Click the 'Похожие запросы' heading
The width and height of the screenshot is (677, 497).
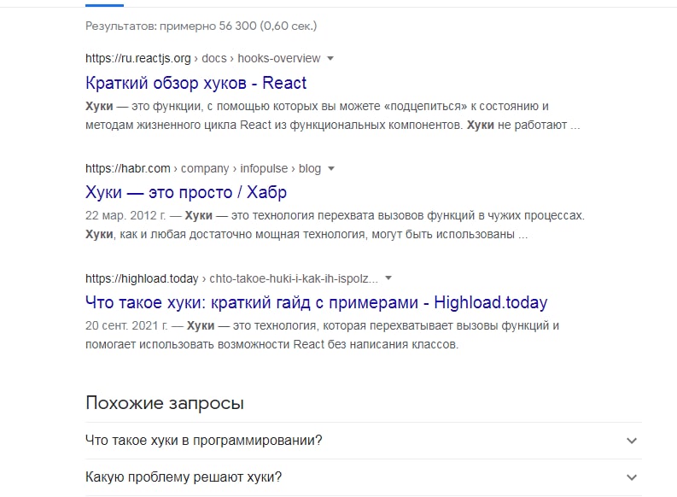[x=165, y=403]
